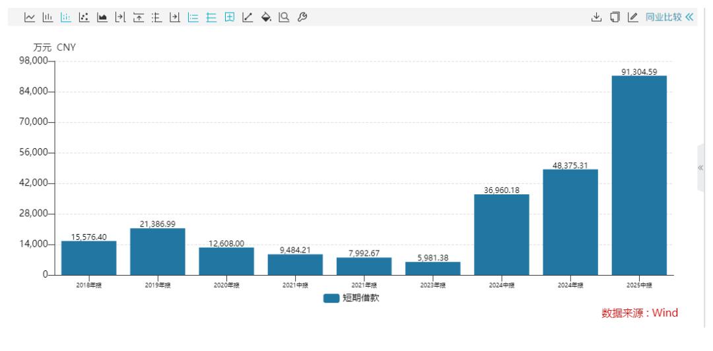Toggle the highlighted list legend icon
The image size is (713, 351).
(192, 17)
